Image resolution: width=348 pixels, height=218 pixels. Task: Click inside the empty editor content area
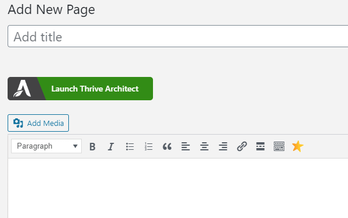point(178,188)
